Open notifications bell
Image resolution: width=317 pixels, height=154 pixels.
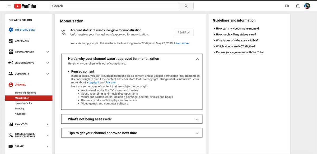[298, 6]
